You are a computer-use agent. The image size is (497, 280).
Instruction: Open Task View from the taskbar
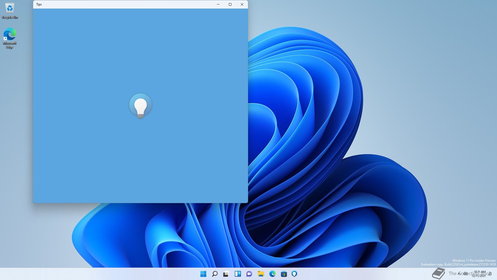click(226, 274)
